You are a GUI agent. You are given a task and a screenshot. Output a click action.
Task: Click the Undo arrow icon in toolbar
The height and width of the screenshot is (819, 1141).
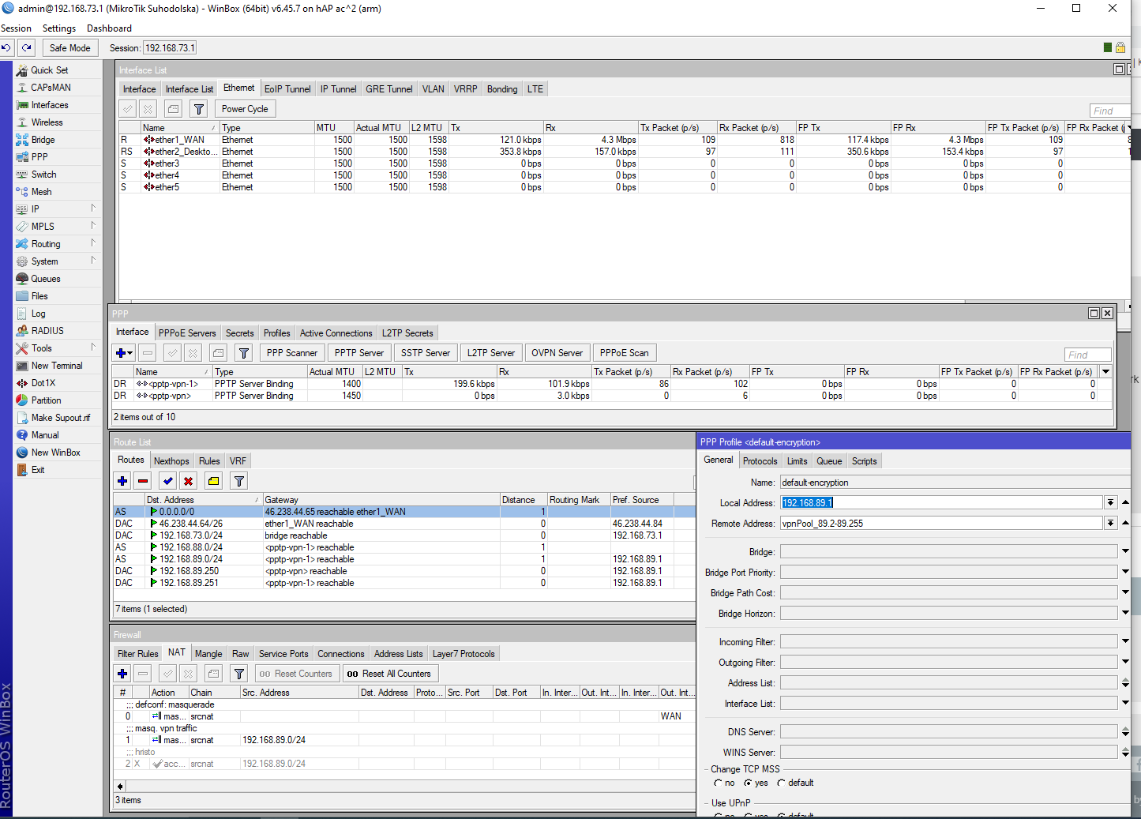pyautogui.click(x=6, y=48)
